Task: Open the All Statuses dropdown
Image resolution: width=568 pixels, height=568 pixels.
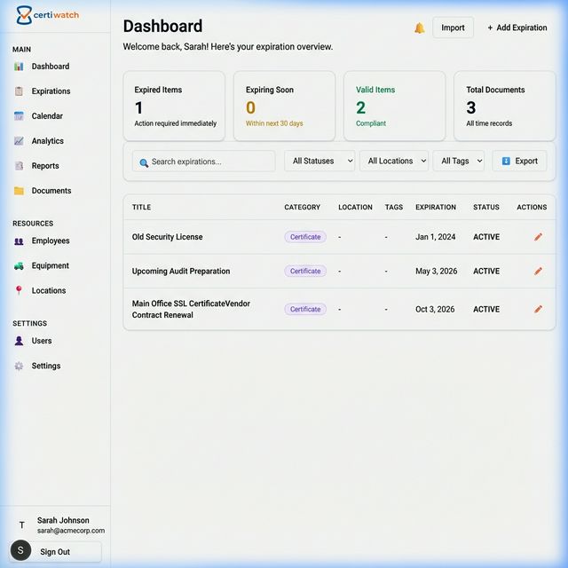Action: [319, 161]
